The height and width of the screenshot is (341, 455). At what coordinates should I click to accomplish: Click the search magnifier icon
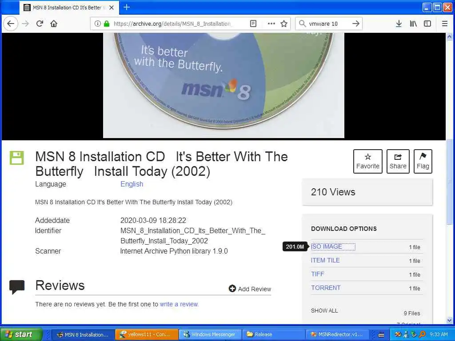302,24
